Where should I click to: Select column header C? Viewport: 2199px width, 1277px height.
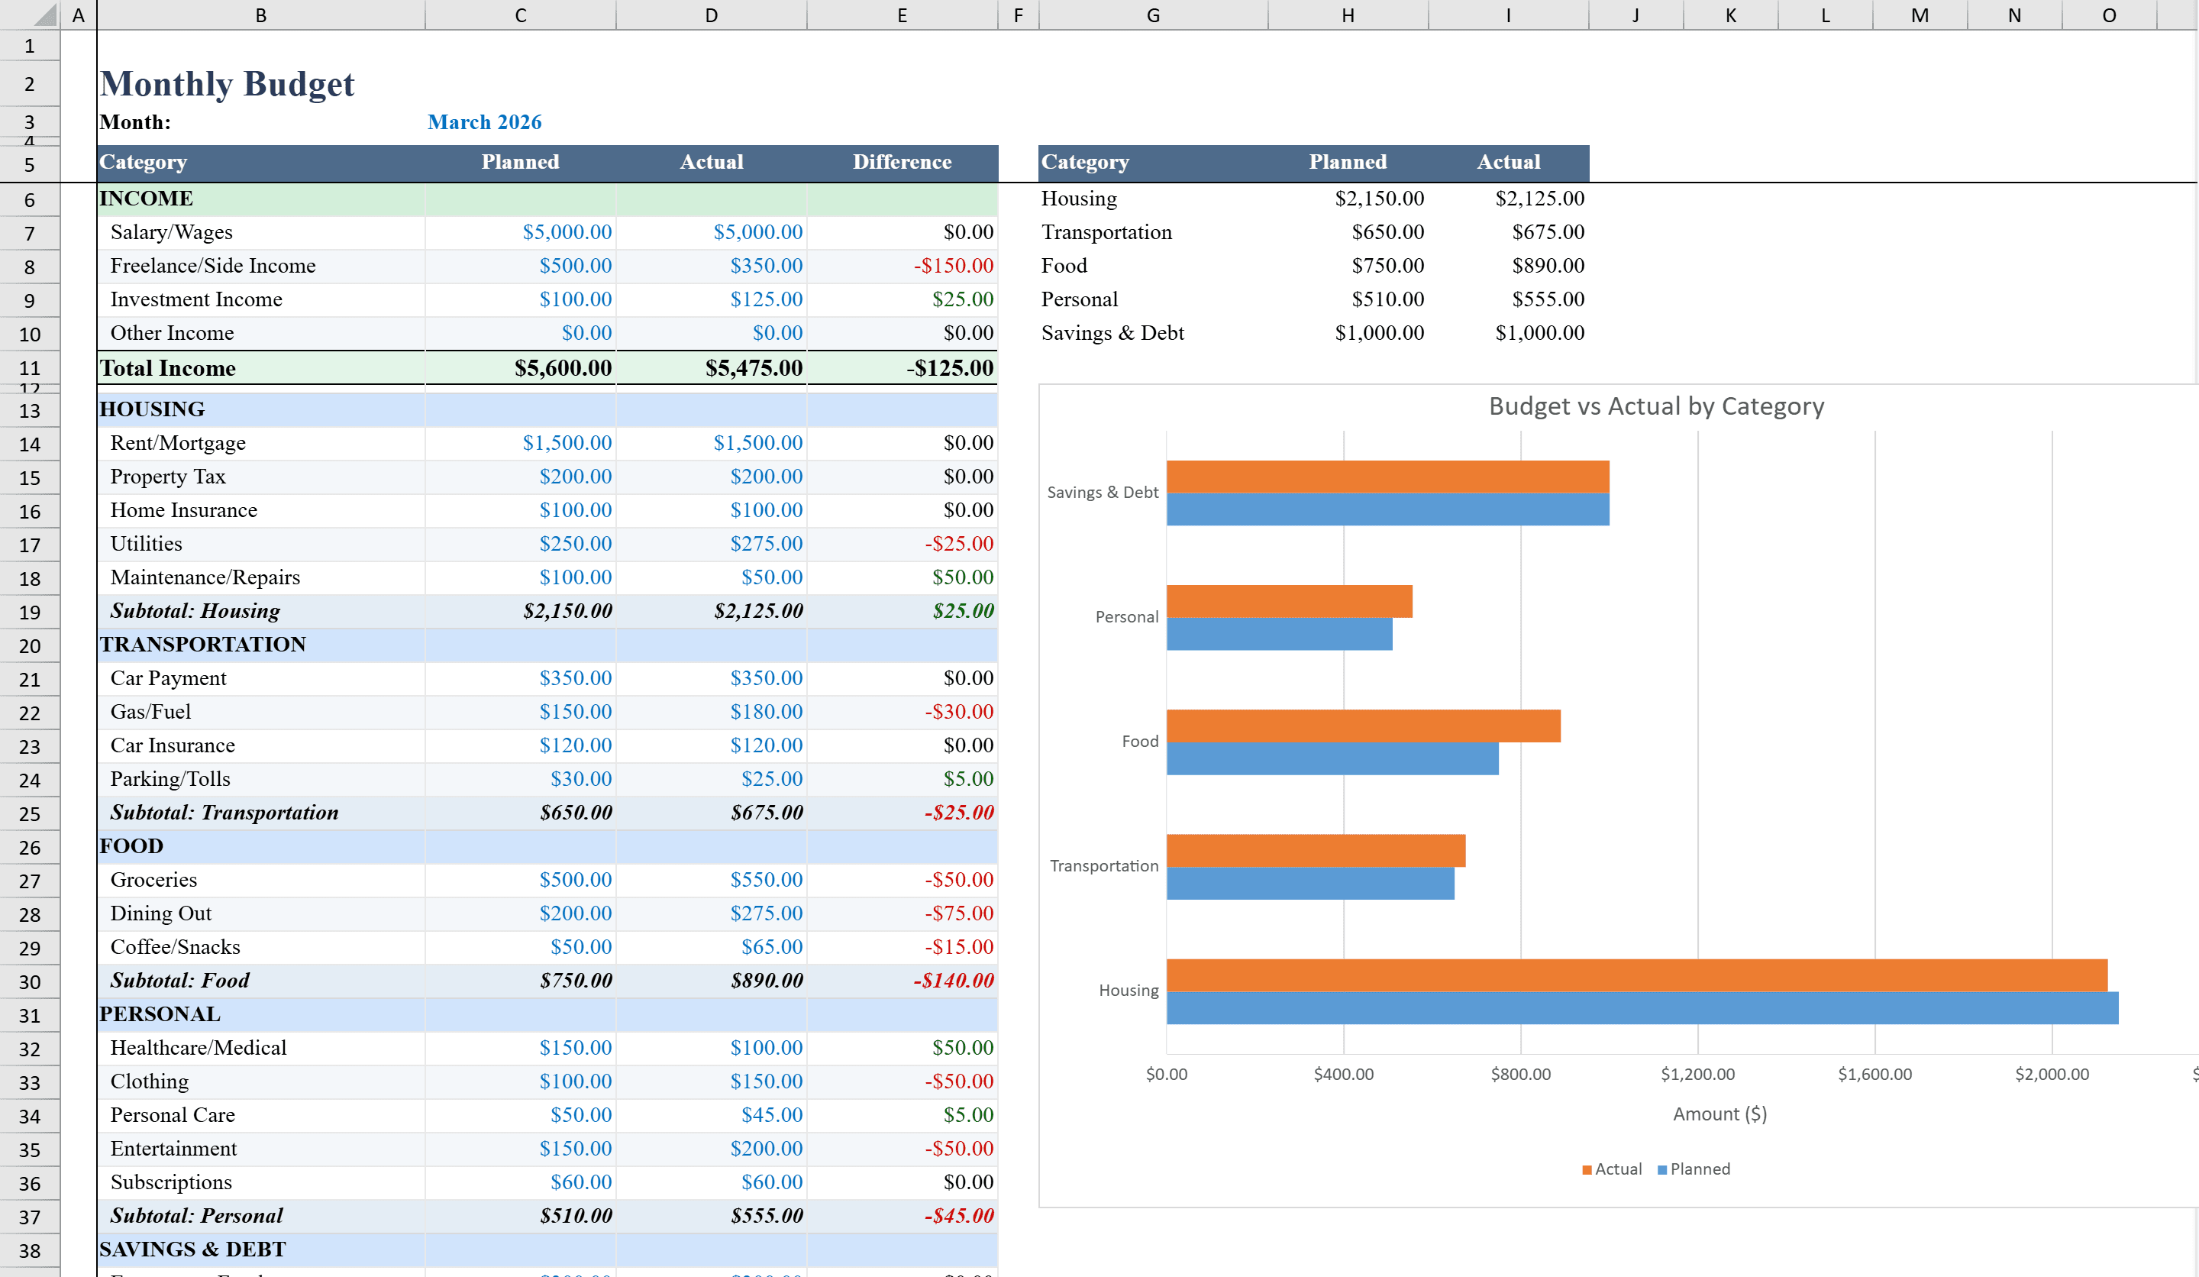520,15
